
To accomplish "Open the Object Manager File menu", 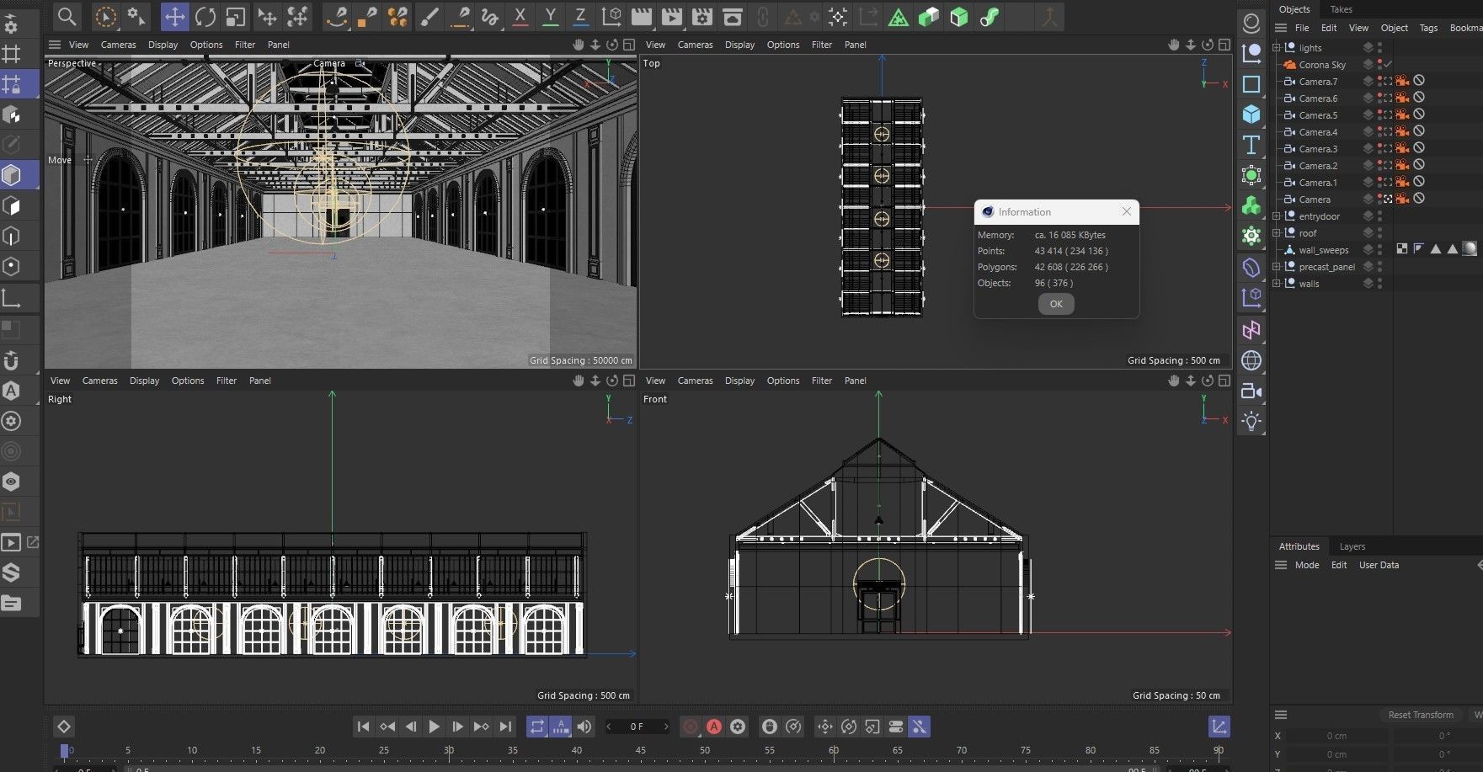I will tap(1302, 28).
